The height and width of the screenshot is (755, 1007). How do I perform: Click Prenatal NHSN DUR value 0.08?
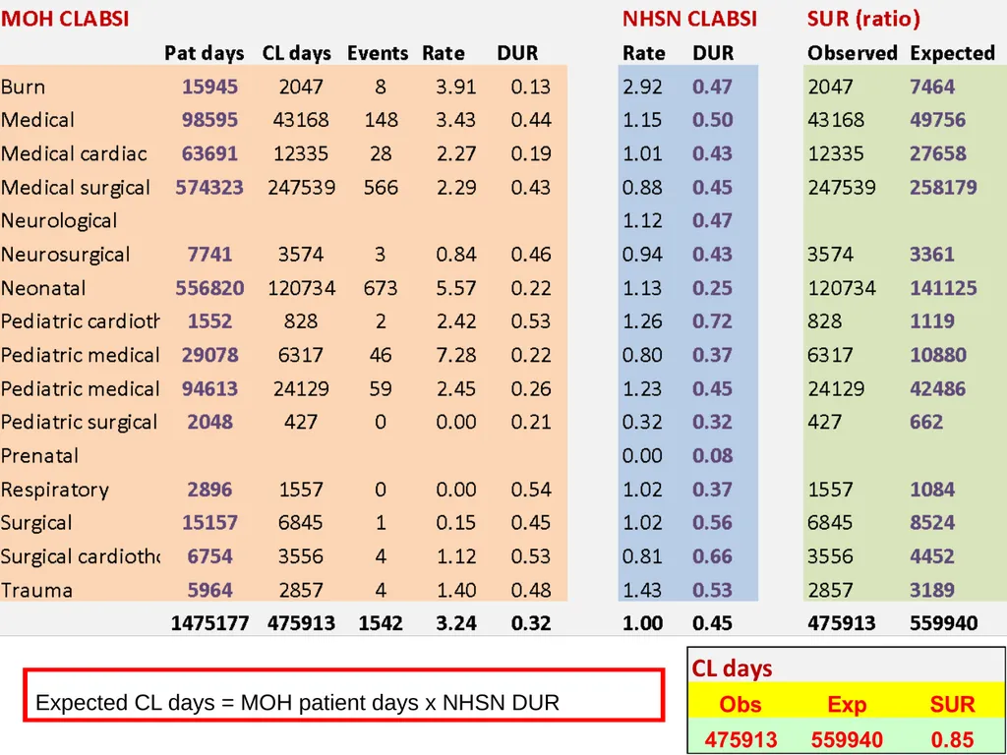coord(712,456)
